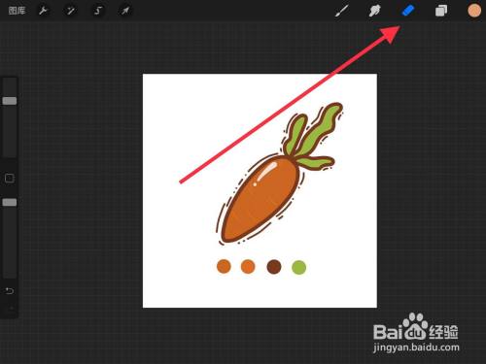
Task: Select the Smudge finger tool
Action: (374, 11)
